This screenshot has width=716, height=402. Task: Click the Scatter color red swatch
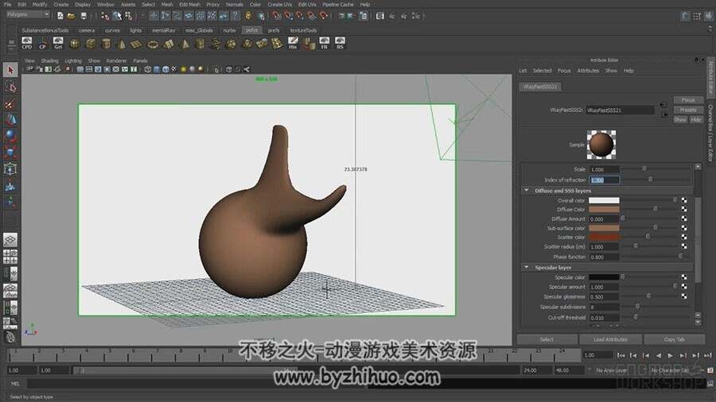(604, 237)
